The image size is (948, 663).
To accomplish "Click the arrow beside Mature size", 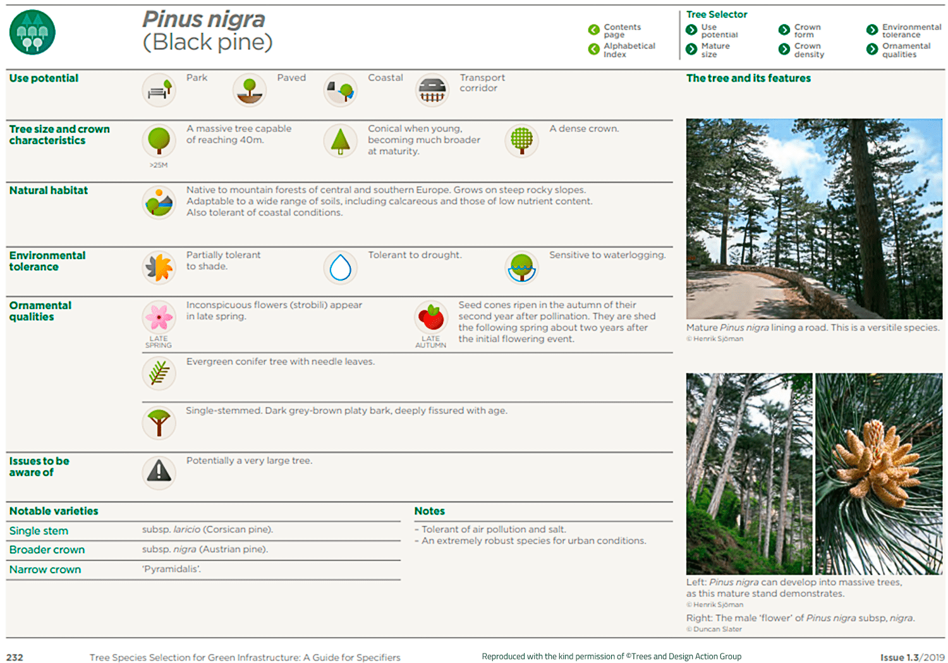I will click(x=691, y=49).
